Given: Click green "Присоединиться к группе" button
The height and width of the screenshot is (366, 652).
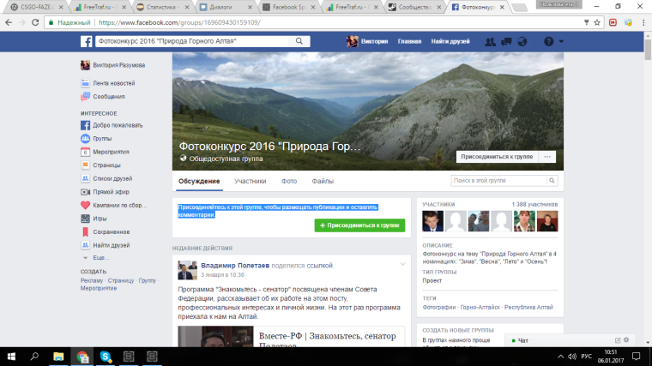Looking at the screenshot, I should pyautogui.click(x=359, y=225).
